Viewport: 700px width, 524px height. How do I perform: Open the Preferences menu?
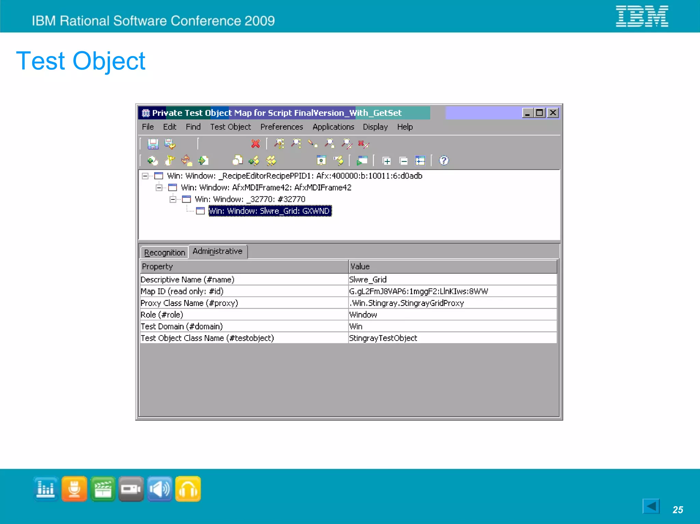click(x=281, y=127)
